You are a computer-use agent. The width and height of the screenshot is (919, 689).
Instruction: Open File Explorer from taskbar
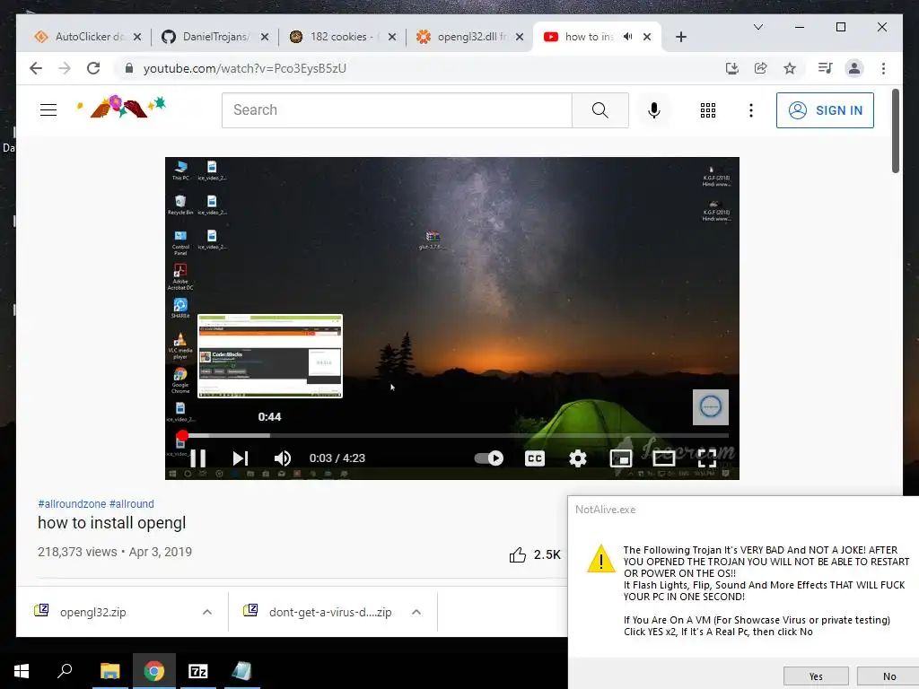click(110, 671)
